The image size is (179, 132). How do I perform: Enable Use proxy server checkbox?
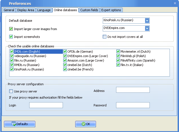coord(11,91)
